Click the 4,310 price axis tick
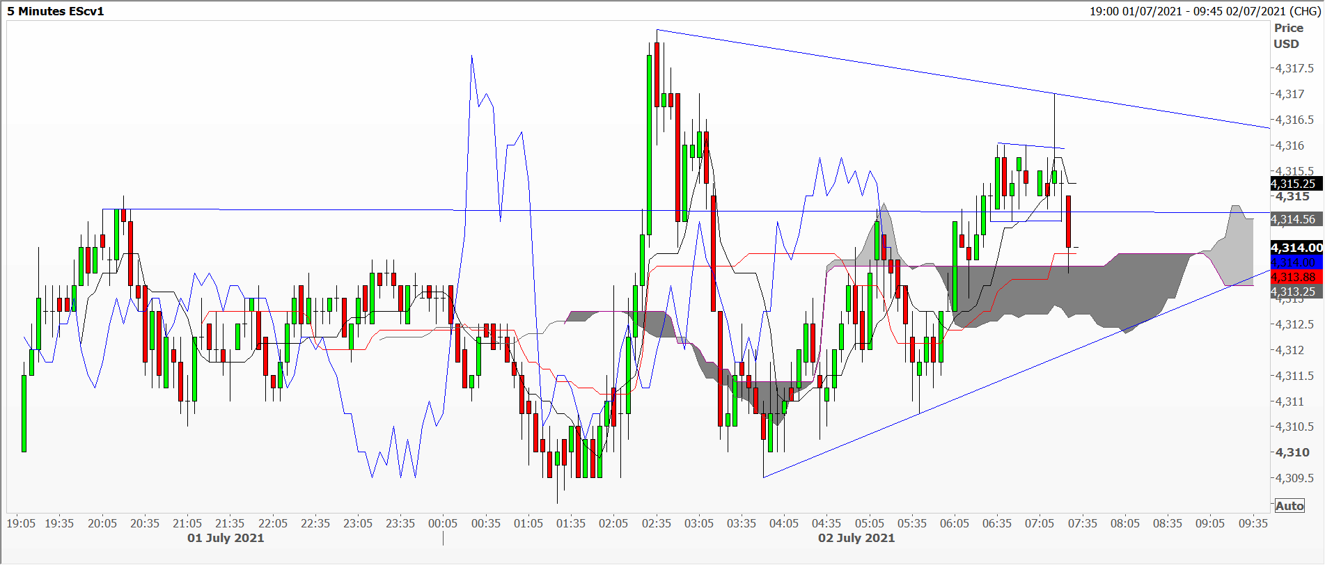This screenshot has width=1325, height=565. click(1292, 452)
